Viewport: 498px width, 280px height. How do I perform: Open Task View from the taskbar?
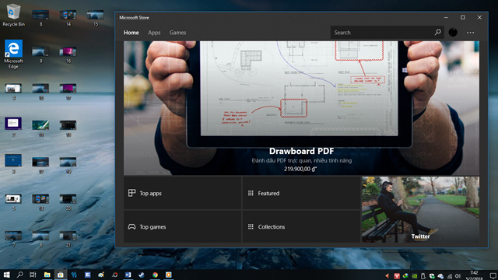(x=33, y=275)
